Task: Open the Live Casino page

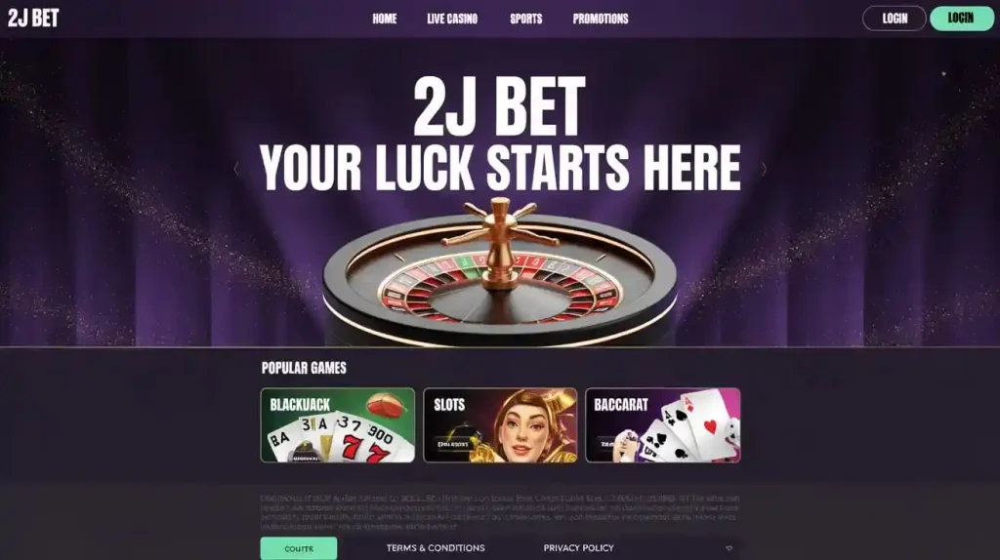Action: [x=452, y=20]
